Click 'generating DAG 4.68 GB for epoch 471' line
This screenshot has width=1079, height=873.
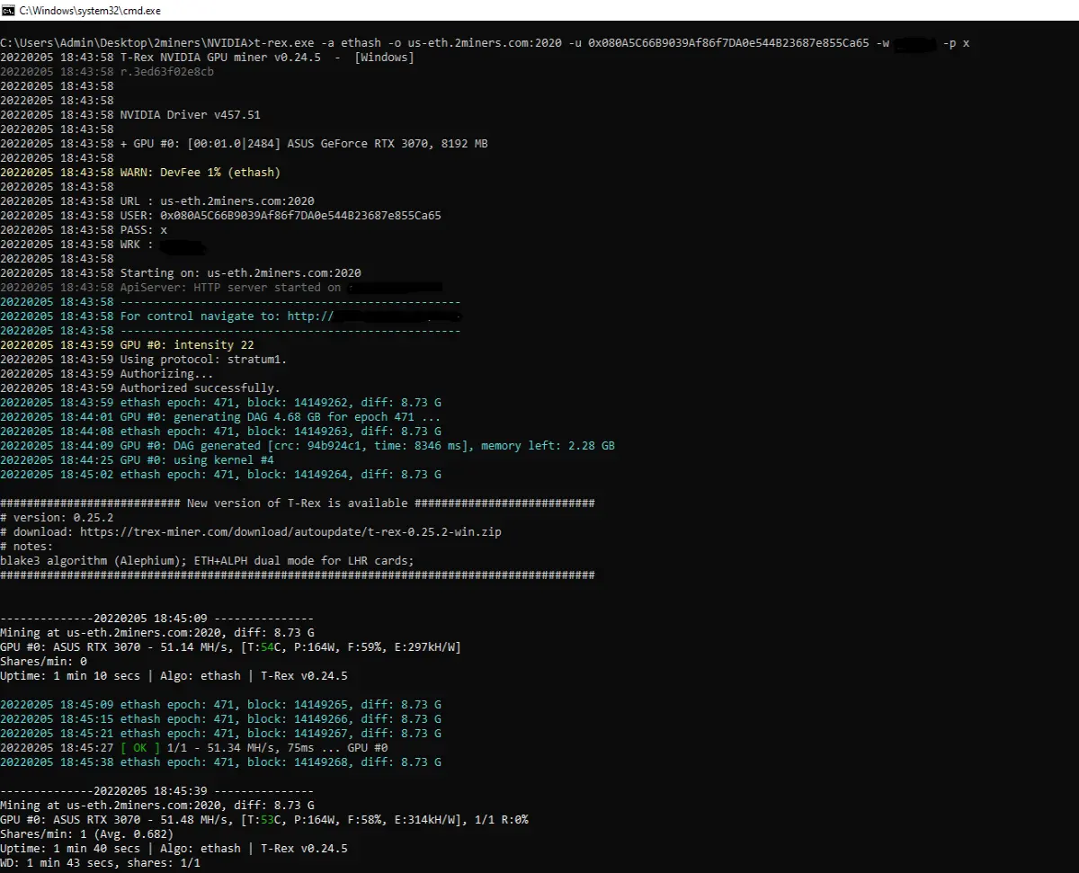(x=220, y=417)
